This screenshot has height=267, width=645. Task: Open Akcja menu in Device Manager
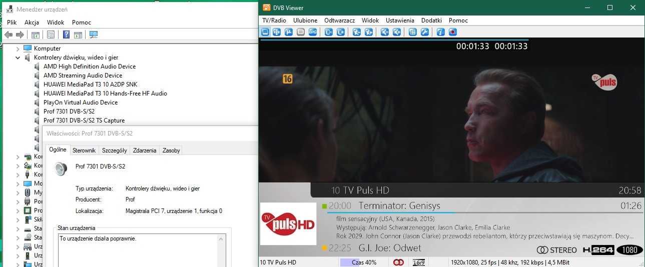[32, 22]
